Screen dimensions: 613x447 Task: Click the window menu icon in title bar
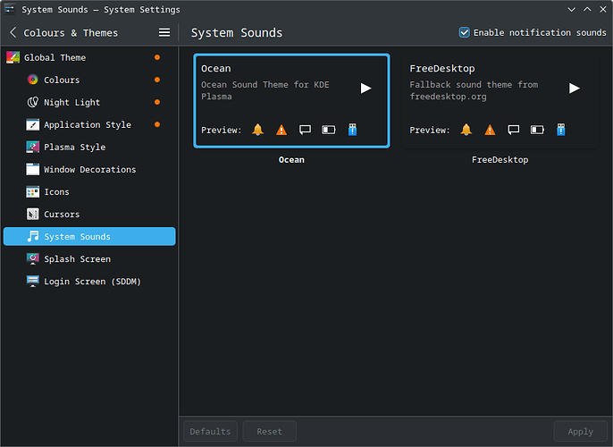pos(10,9)
